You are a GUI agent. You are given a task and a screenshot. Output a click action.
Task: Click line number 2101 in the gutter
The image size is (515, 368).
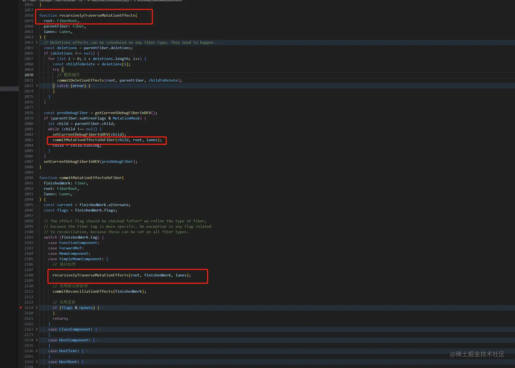29,237
